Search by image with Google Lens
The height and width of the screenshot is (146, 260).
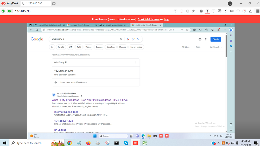[x=133, y=39]
